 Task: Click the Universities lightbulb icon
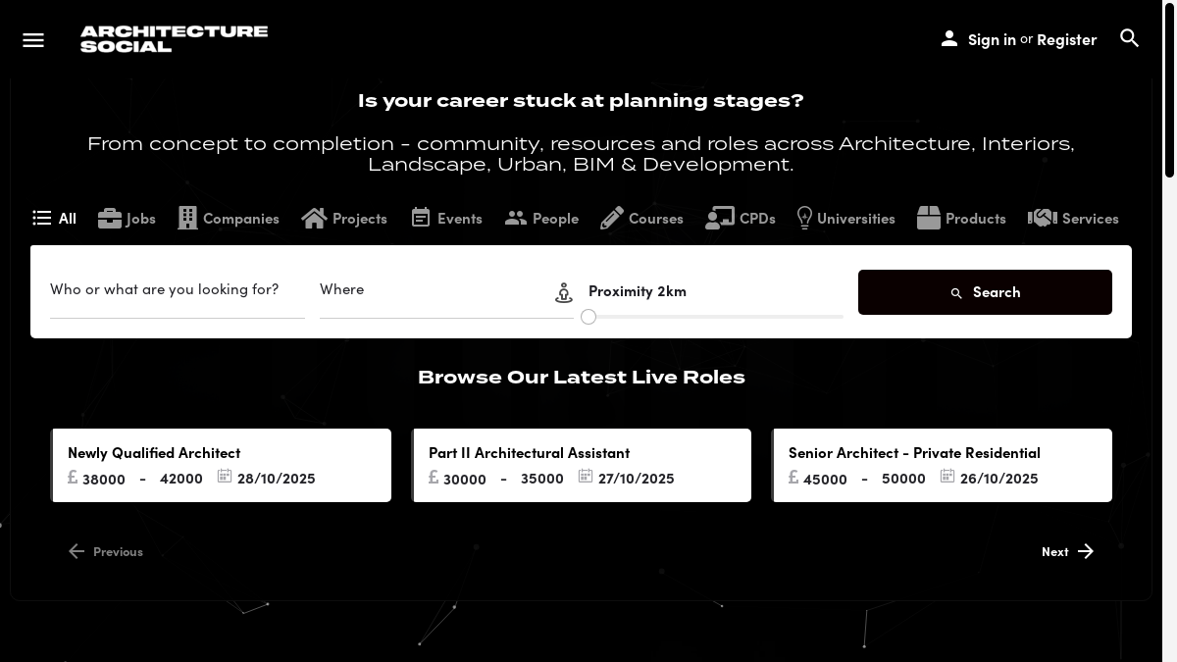point(804,218)
